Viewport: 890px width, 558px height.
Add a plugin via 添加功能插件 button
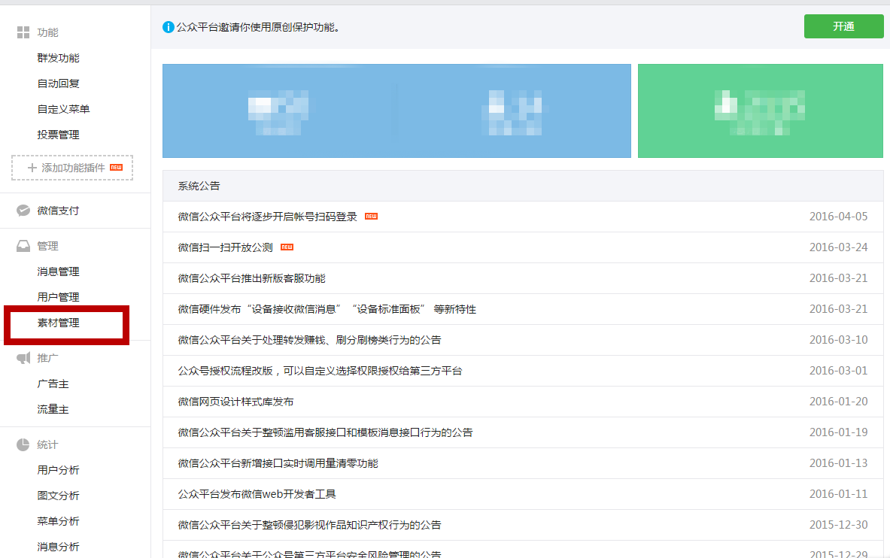tap(72, 168)
